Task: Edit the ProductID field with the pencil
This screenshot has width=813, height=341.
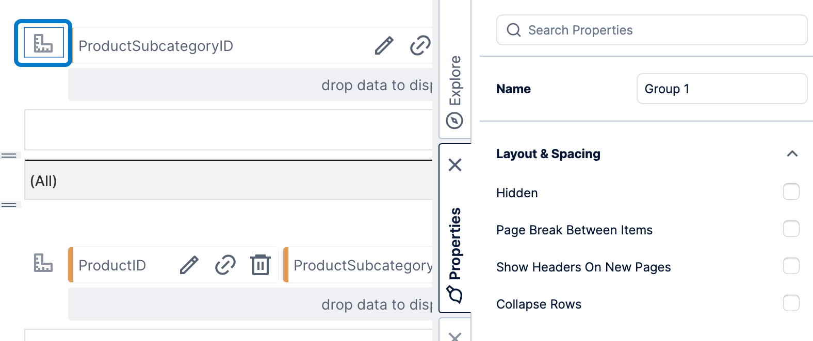Action: click(x=189, y=265)
